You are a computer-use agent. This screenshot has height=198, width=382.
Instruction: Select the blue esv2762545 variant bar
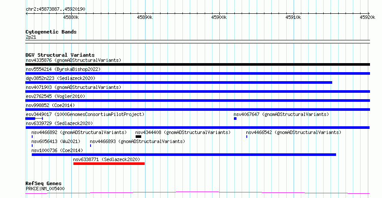(197, 101)
